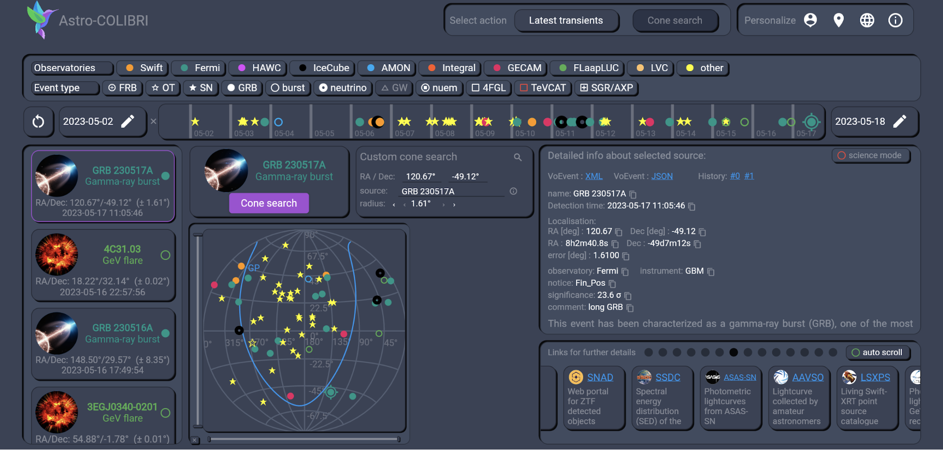Copy the Dec [deg] -49.12 value
Screen dimensions: 943x450
click(x=702, y=232)
